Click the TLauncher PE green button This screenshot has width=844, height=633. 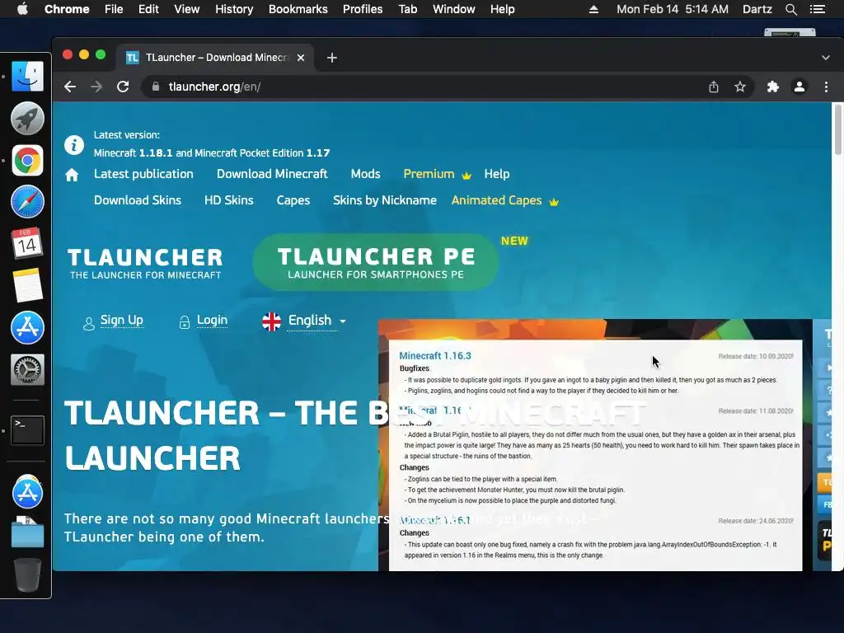(376, 262)
